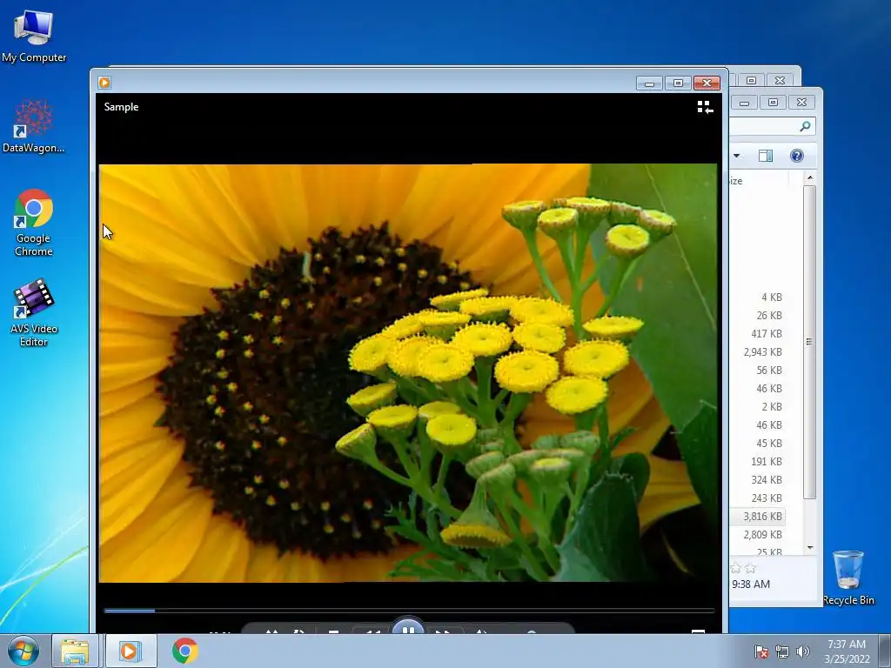Open the AVS Video Editor shortcut

click(x=34, y=312)
